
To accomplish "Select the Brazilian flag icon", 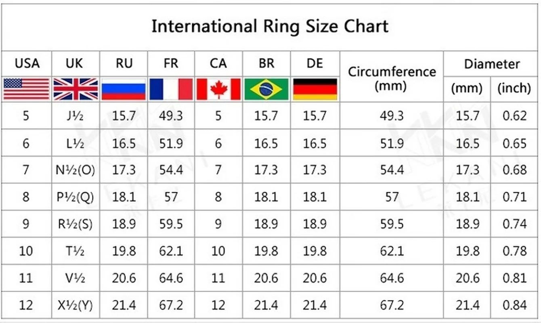I will click(x=266, y=89).
